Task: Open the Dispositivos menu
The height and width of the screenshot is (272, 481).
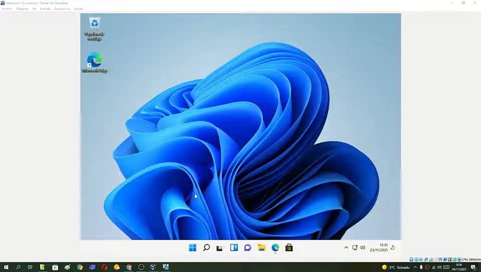Action: (62, 9)
